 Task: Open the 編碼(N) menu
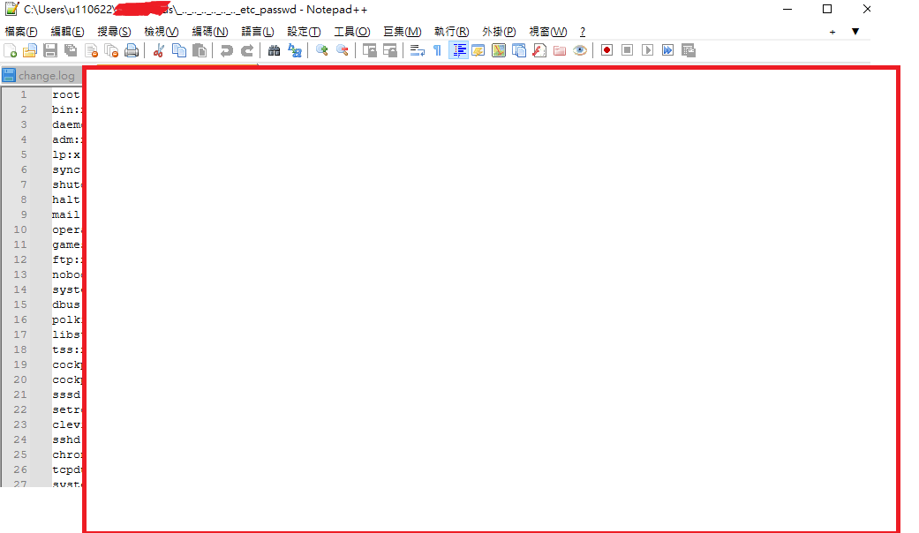pyautogui.click(x=210, y=32)
